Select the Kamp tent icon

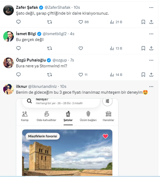[25, 114]
